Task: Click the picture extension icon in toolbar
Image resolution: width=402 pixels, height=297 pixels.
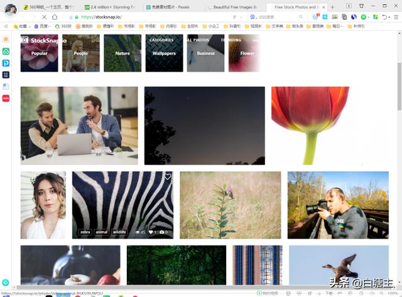Action: 335,17
